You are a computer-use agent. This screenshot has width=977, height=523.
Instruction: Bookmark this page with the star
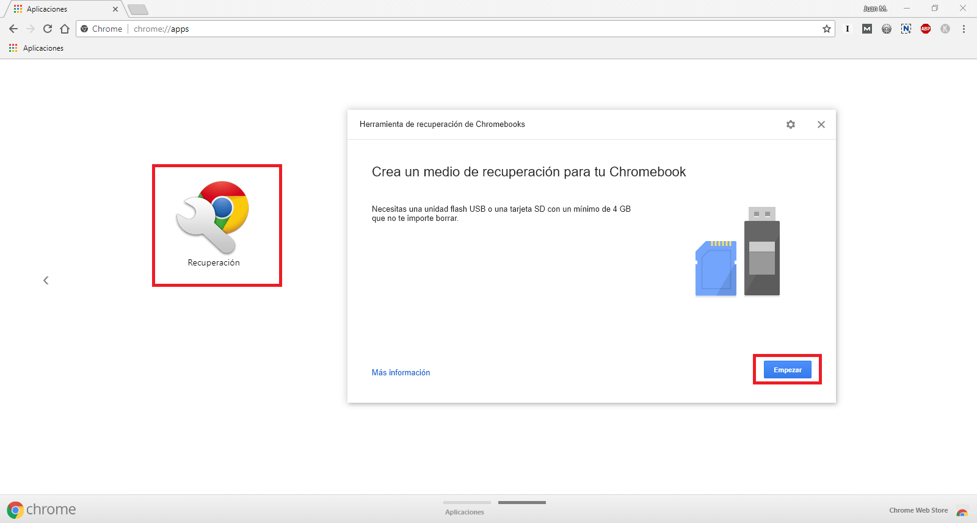(827, 29)
